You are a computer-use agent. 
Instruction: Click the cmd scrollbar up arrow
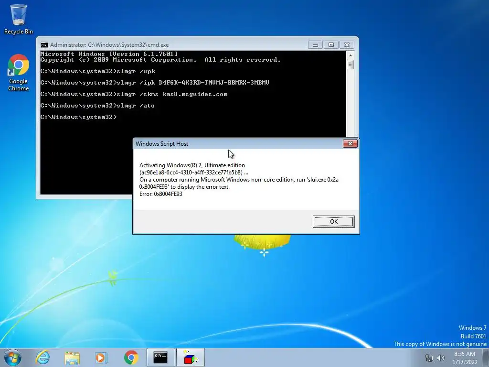(x=351, y=55)
